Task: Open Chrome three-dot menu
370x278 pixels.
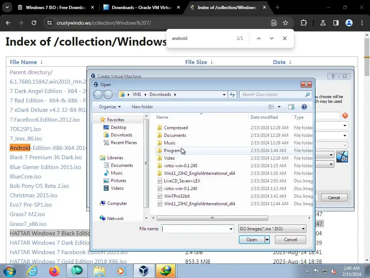Action: click(362, 23)
